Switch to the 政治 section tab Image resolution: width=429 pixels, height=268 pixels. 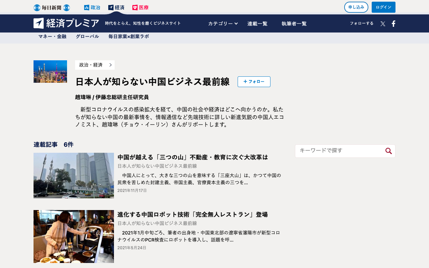point(92,7)
